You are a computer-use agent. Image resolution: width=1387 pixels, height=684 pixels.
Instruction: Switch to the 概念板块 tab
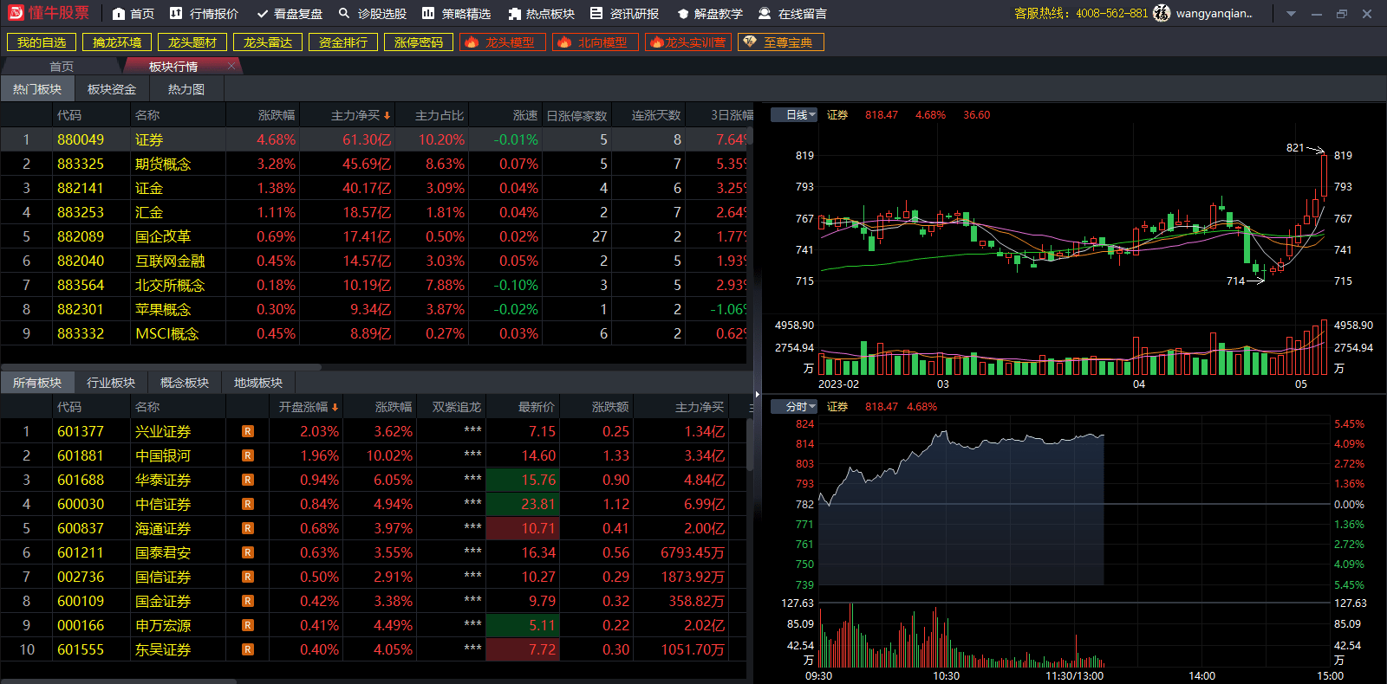tap(185, 383)
